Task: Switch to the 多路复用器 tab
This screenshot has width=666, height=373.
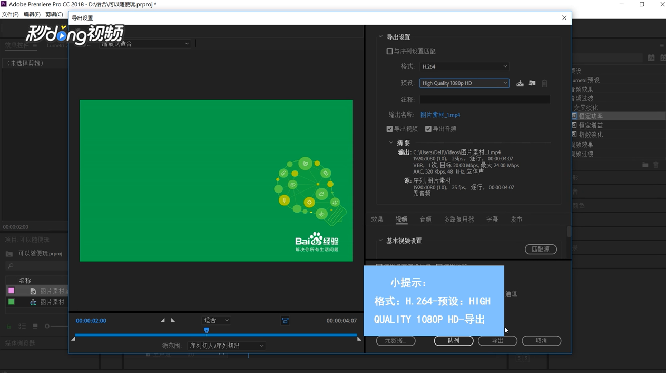Action: coord(459,219)
